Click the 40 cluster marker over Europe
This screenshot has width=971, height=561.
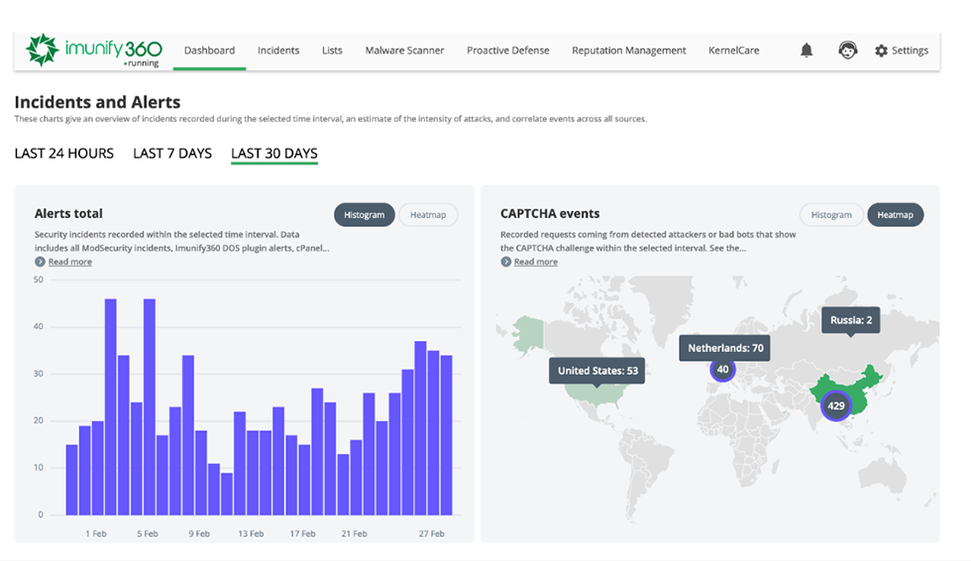click(723, 369)
